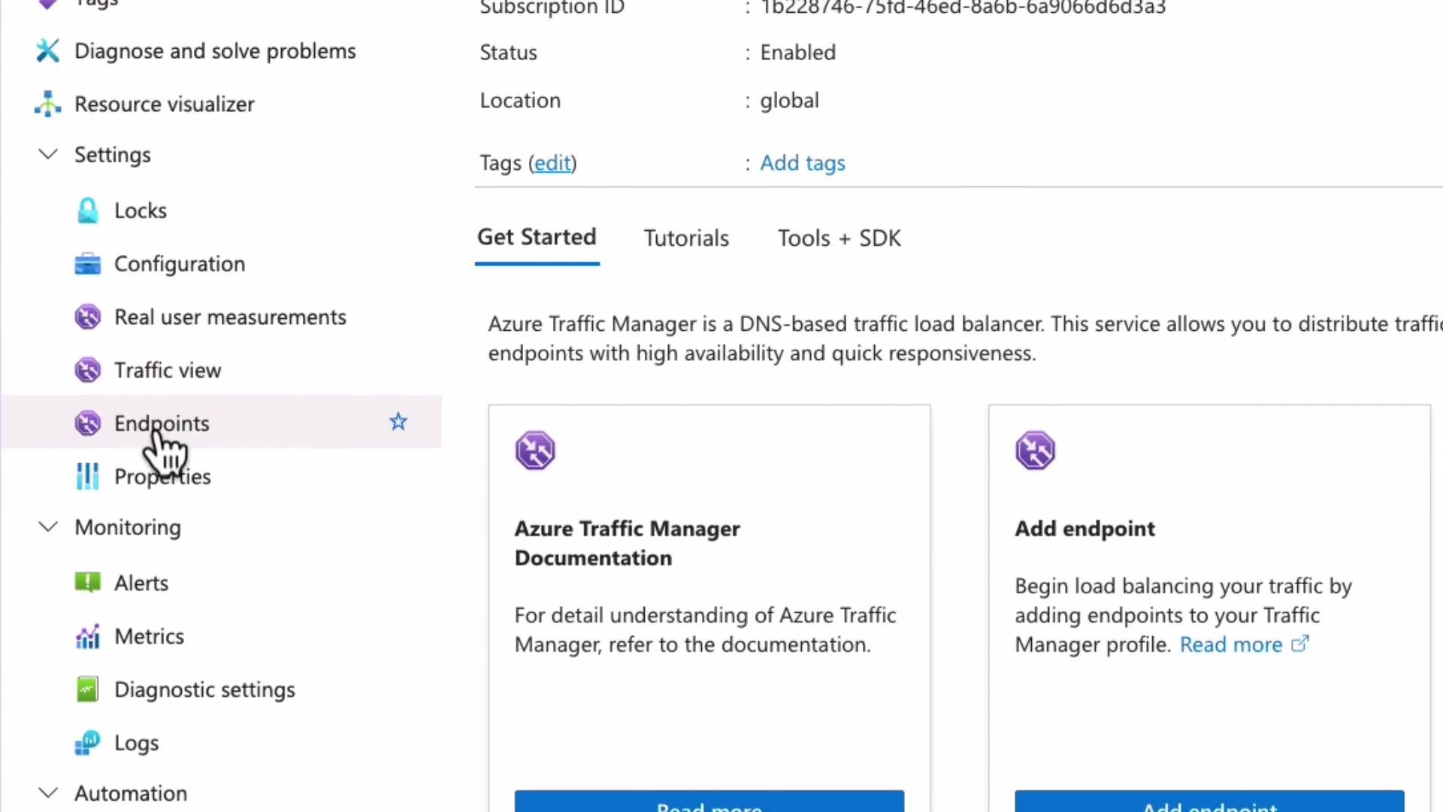This screenshot has height=812, width=1443.
Task: Open Diagnostic settings page
Action: tap(204, 690)
